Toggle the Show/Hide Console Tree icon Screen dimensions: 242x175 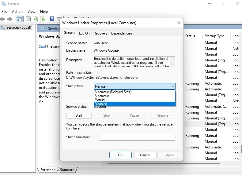tap(19, 19)
